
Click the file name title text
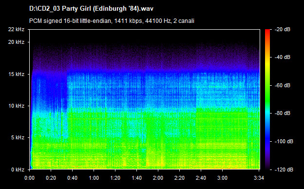click(91, 9)
